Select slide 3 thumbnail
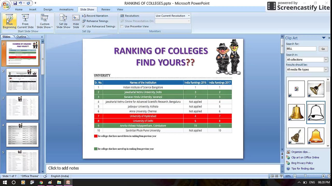The height and width of the screenshot is (186, 332). point(22,107)
